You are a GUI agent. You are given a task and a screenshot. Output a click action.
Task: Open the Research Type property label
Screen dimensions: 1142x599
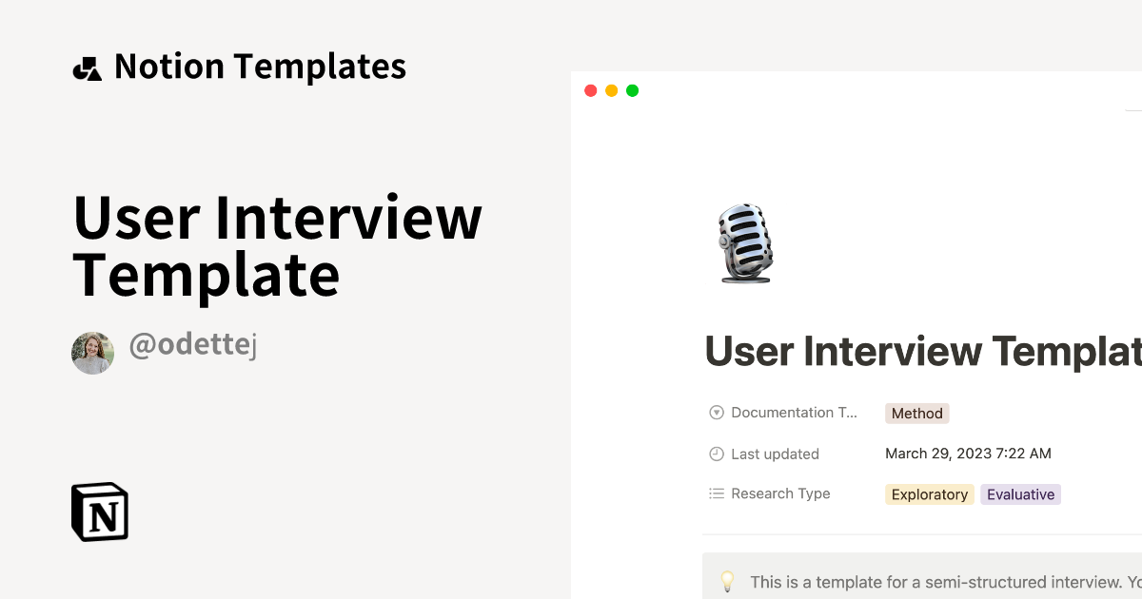pyautogui.click(x=780, y=493)
